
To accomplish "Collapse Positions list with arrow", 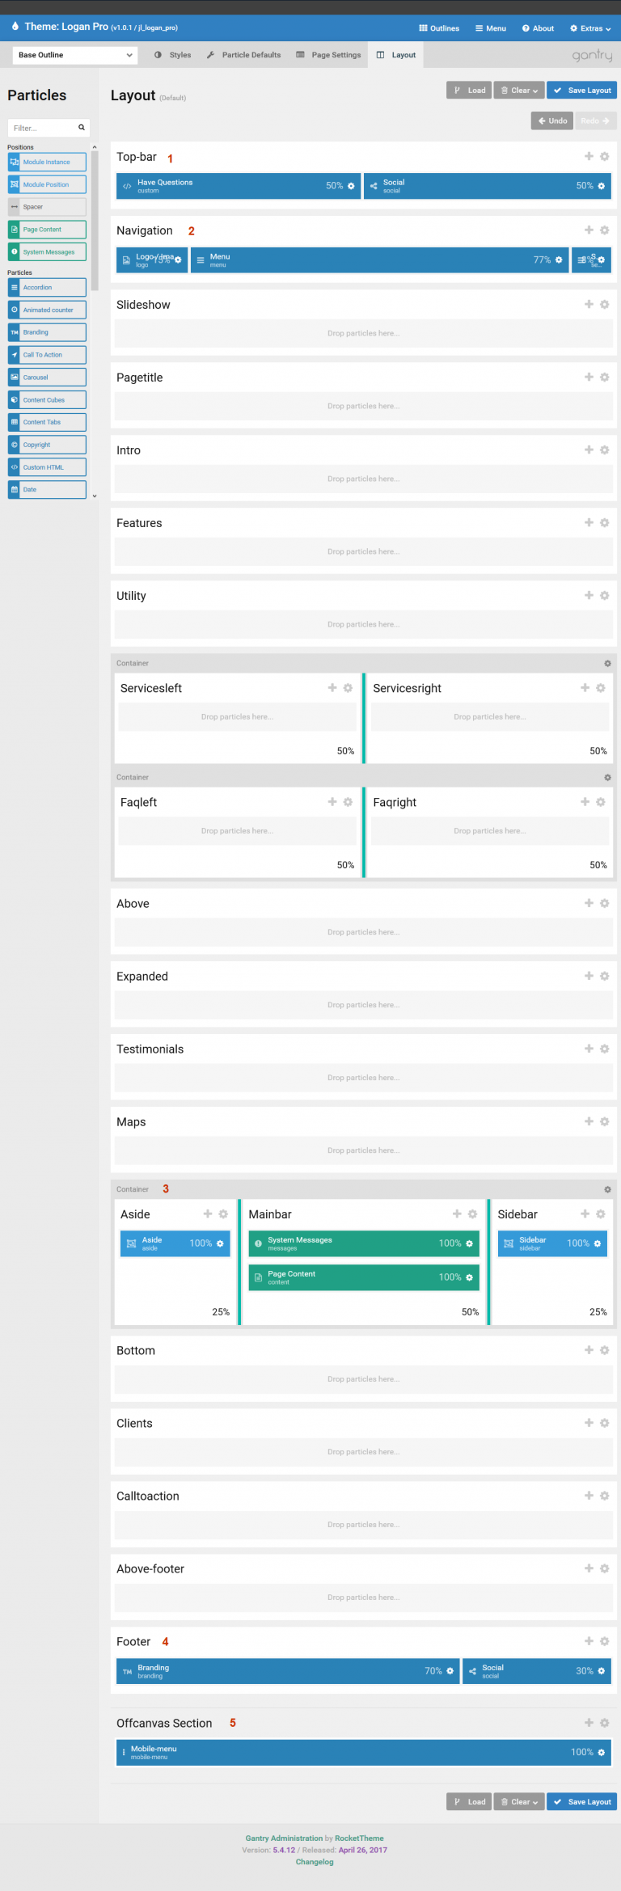I will [x=95, y=147].
